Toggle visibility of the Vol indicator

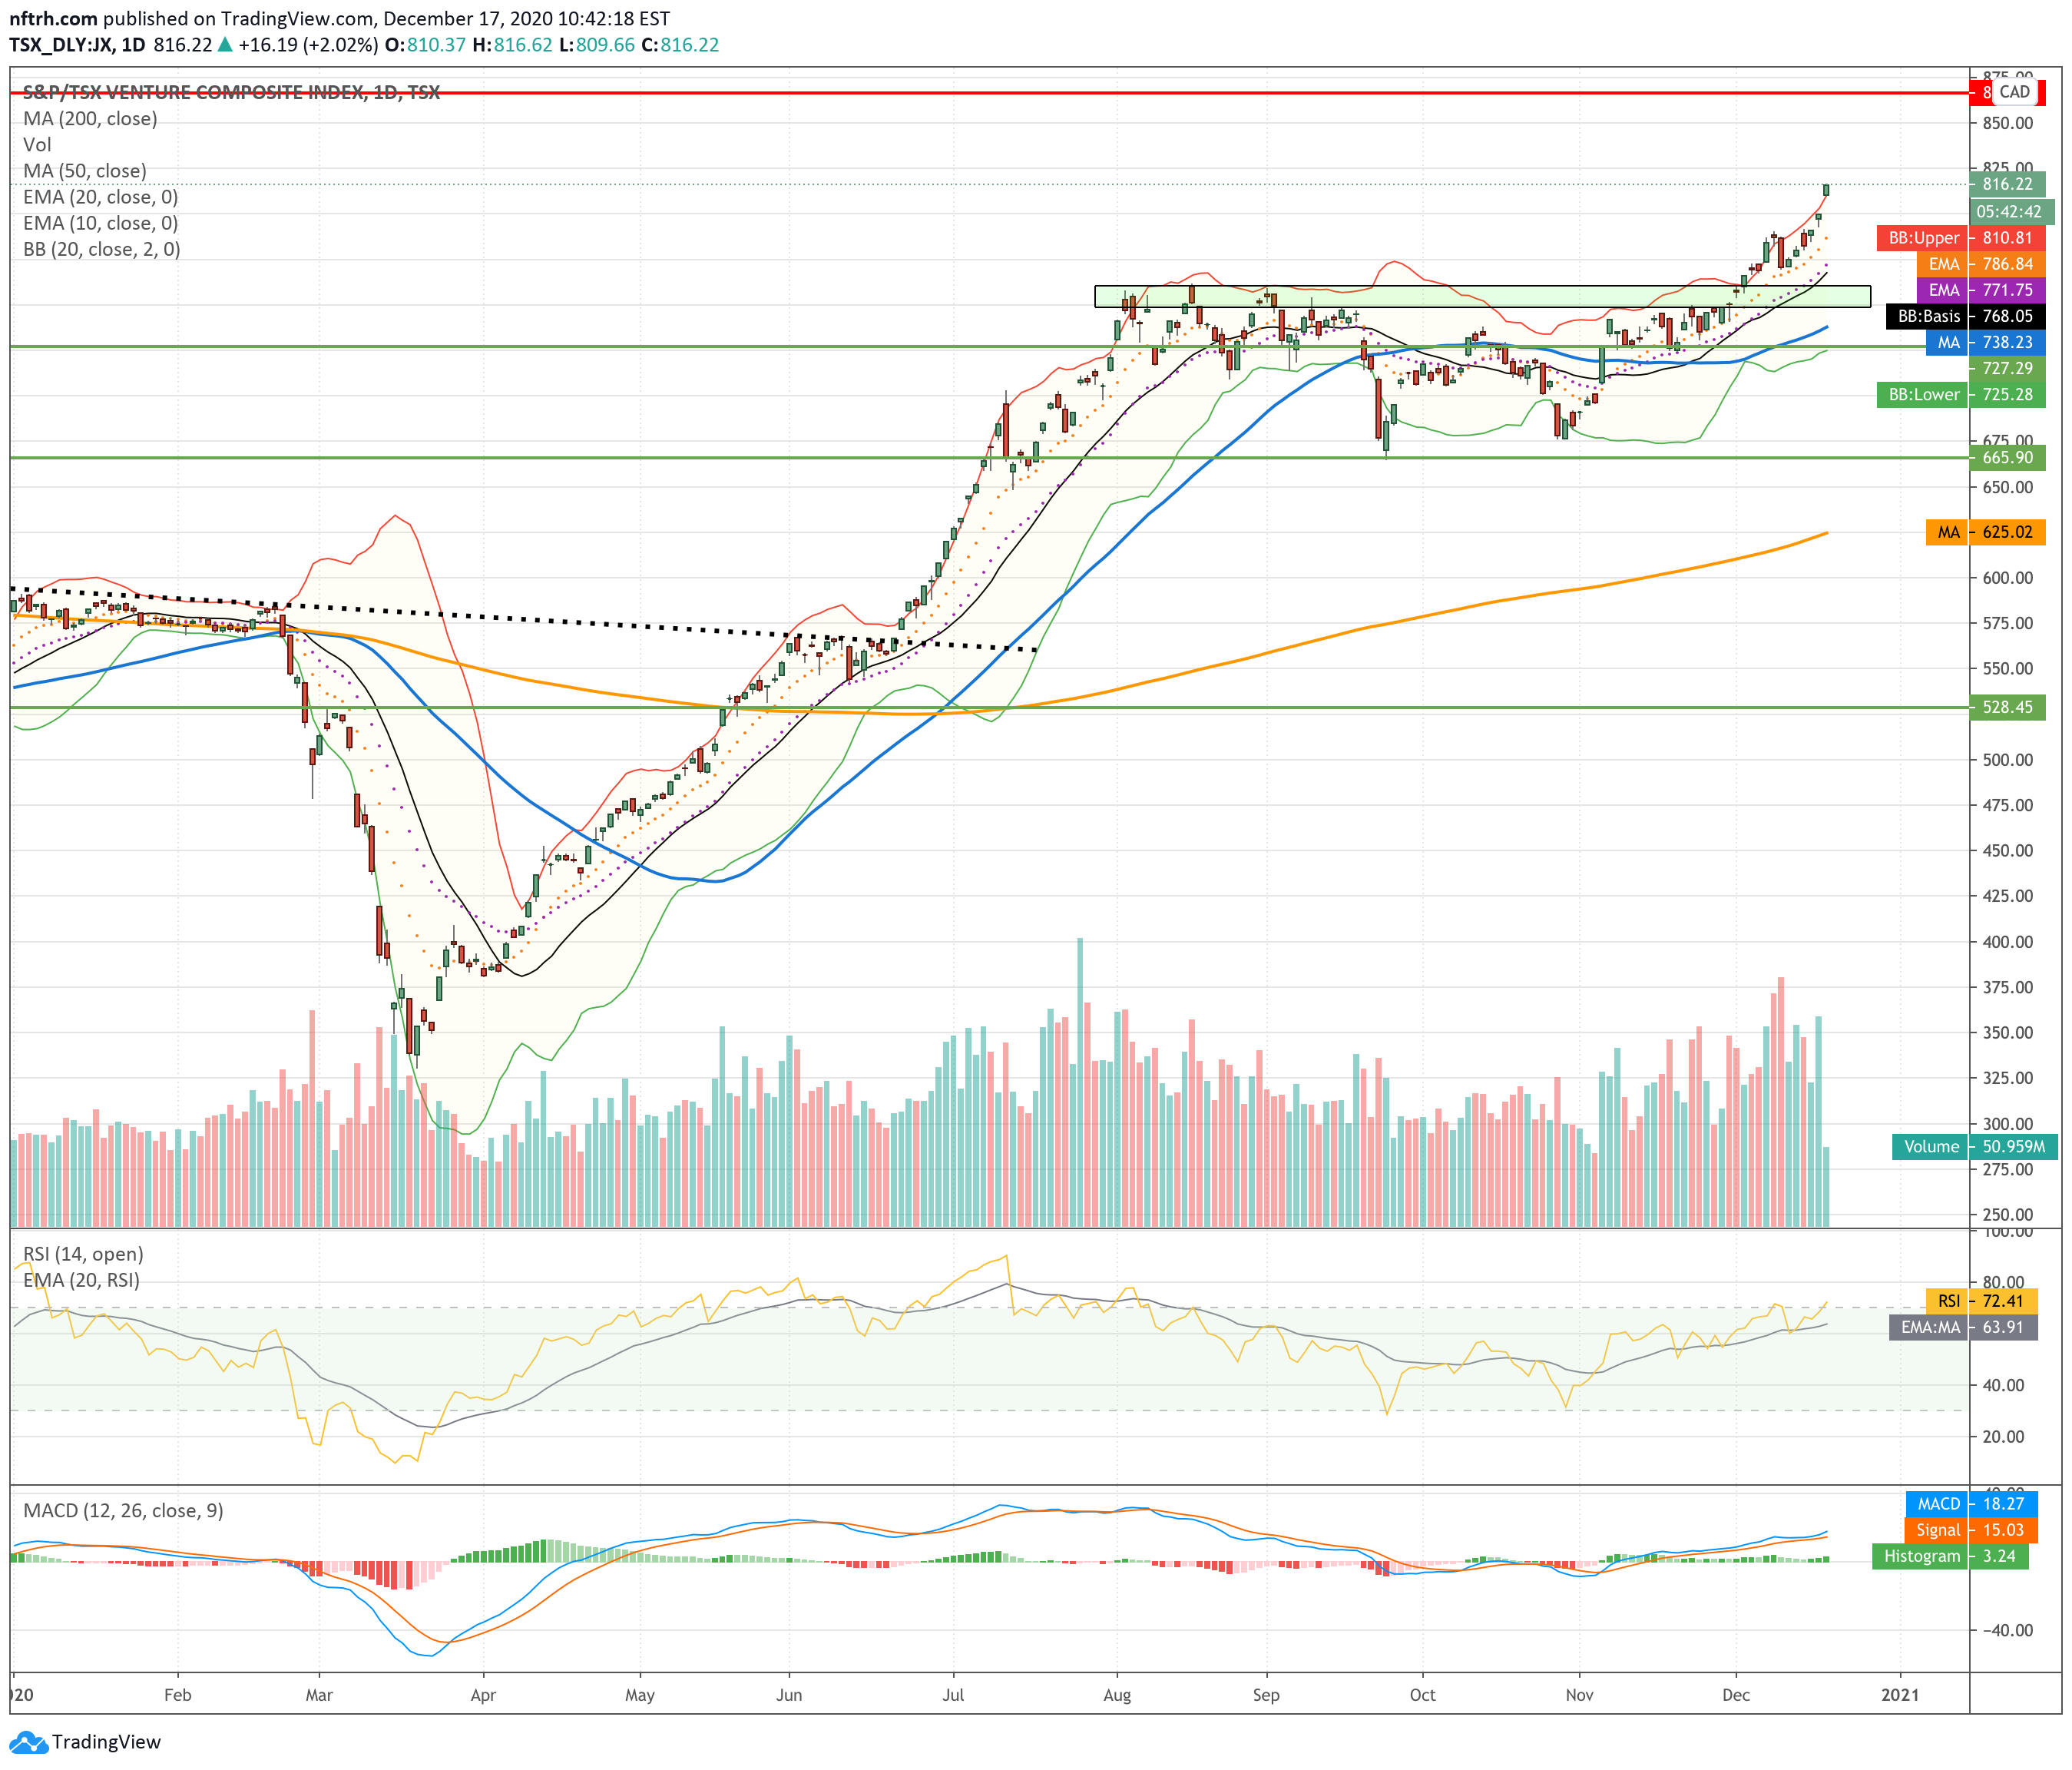pos(36,145)
